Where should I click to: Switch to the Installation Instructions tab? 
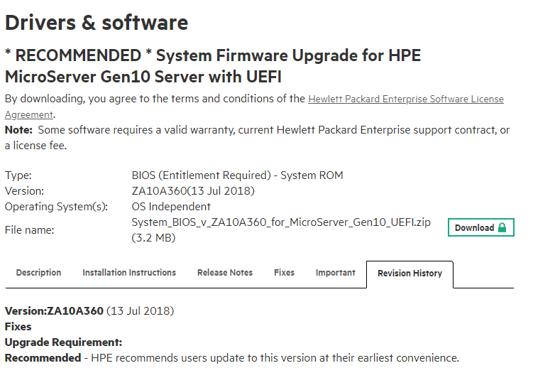click(129, 273)
